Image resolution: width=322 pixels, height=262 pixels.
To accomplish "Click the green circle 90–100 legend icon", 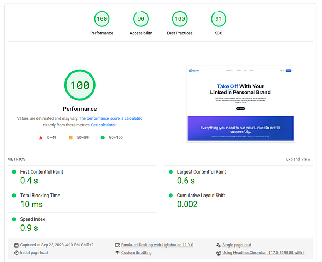I will 103,137.
